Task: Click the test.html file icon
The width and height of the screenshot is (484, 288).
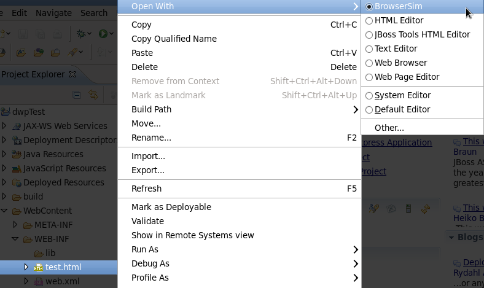Action: tap(38, 267)
